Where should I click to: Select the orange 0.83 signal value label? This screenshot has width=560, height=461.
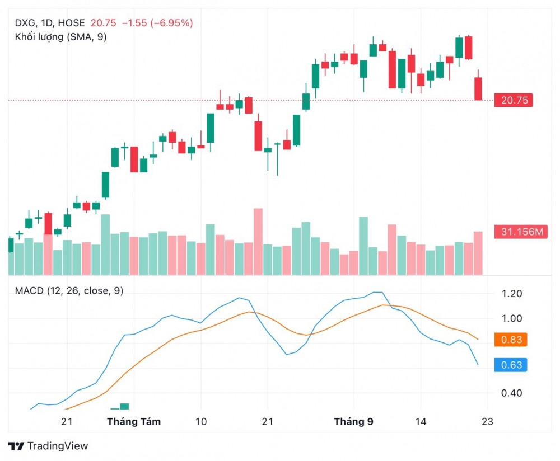tap(511, 340)
